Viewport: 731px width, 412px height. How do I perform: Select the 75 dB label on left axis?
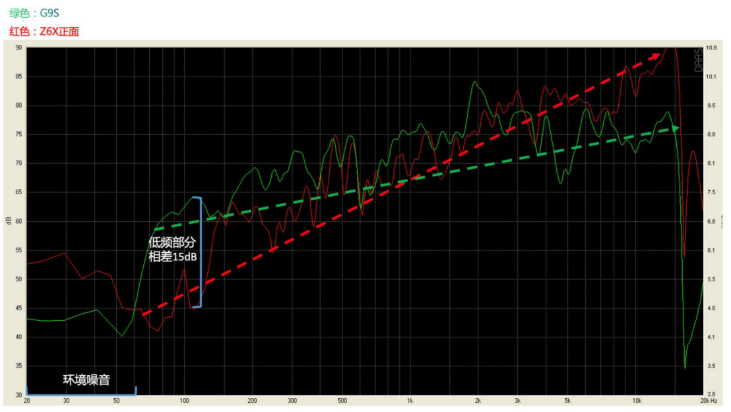[x=18, y=135]
